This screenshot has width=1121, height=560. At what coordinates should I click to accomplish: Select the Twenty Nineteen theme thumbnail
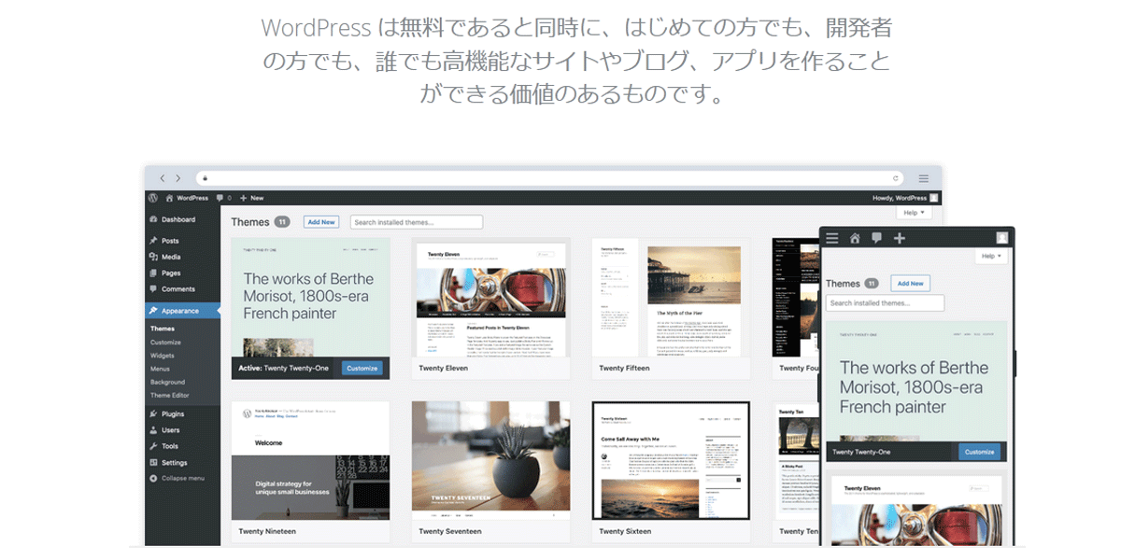click(x=310, y=460)
